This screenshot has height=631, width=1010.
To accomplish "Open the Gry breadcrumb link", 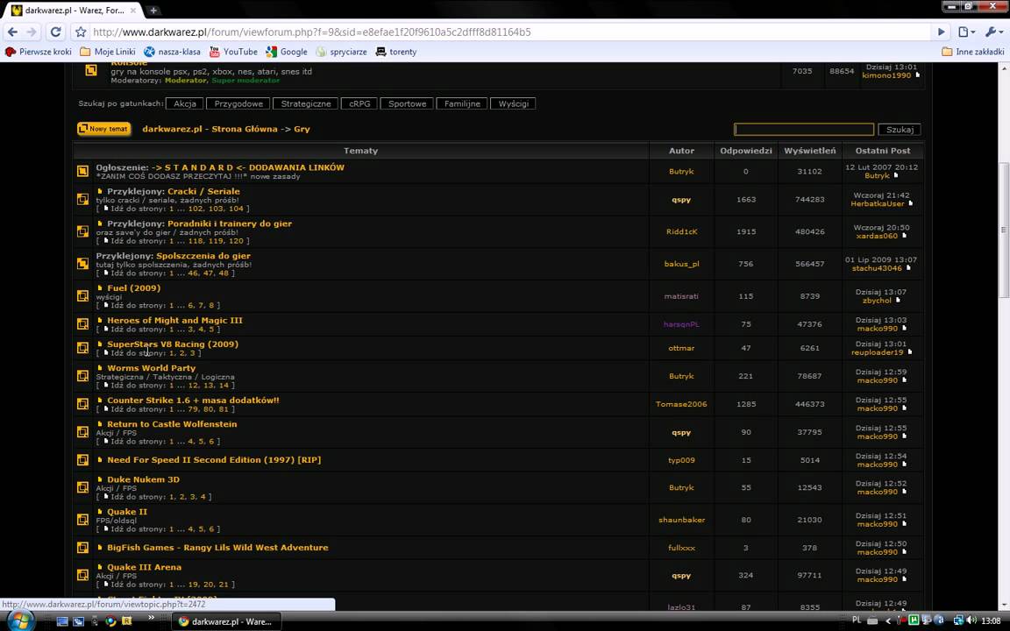I will [x=302, y=129].
